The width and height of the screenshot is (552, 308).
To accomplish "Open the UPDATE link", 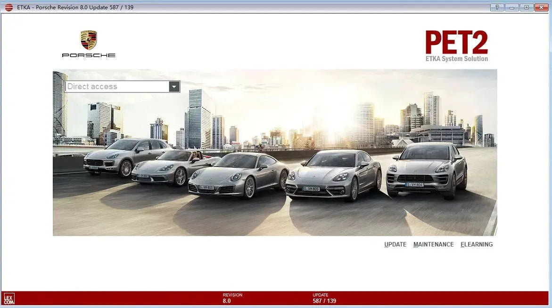I will 395,244.
